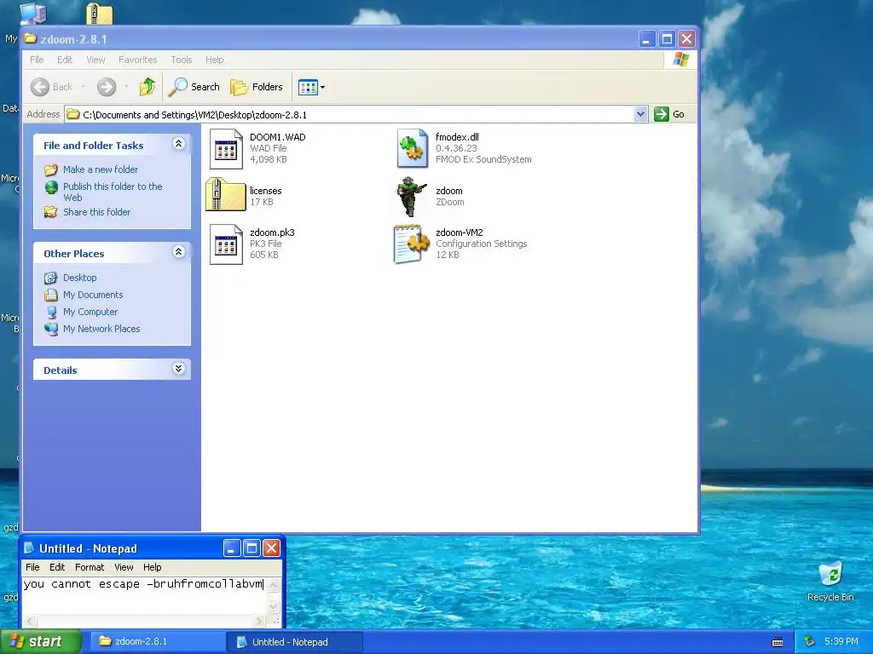Select the licenses zipped folder icon
The width and height of the screenshot is (873, 654).
coord(225,195)
